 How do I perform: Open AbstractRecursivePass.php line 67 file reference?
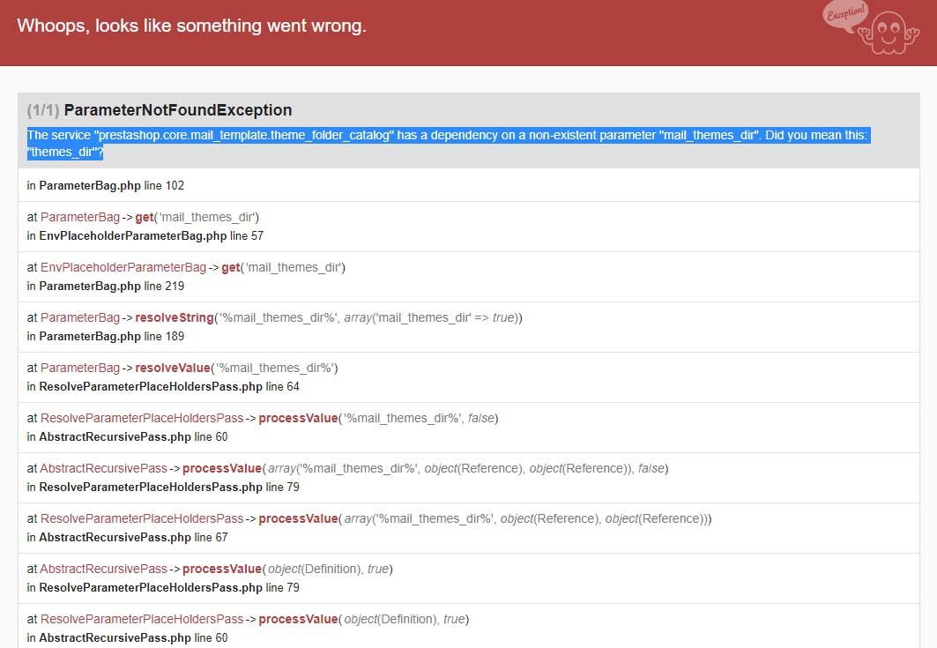pyautogui.click(x=127, y=537)
